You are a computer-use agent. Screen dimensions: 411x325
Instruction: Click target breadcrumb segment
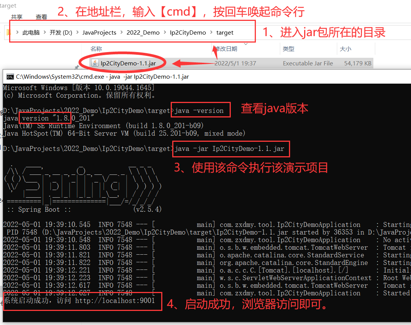(225, 33)
